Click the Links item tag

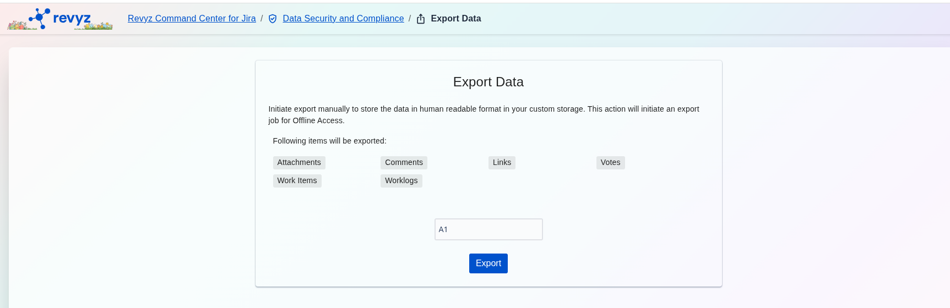pos(502,163)
